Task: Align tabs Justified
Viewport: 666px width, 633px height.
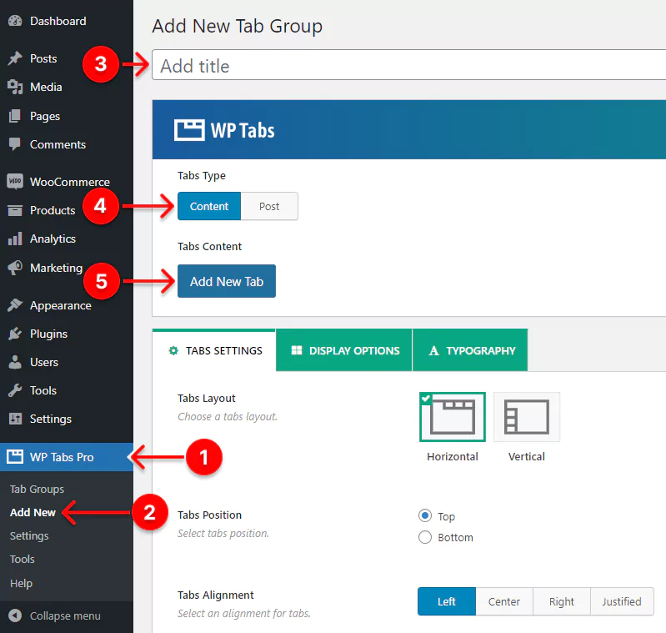Action: click(622, 601)
